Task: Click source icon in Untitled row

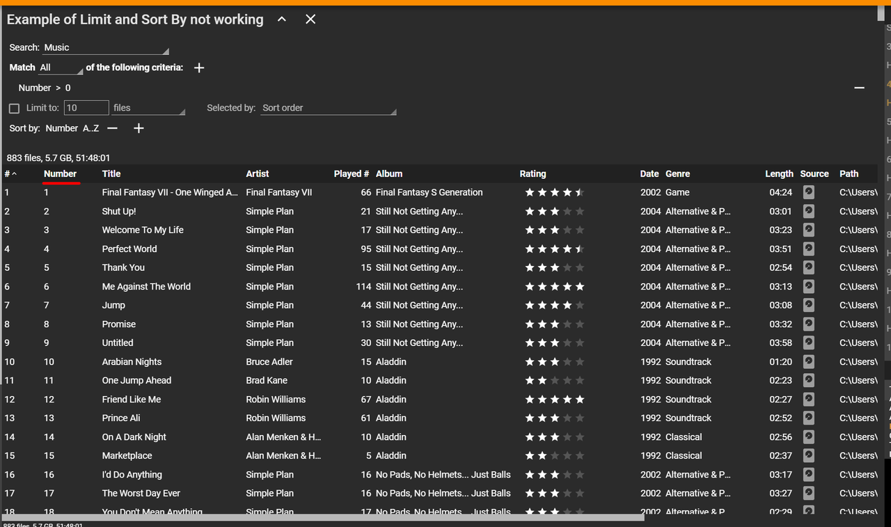Action: click(808, 343)
